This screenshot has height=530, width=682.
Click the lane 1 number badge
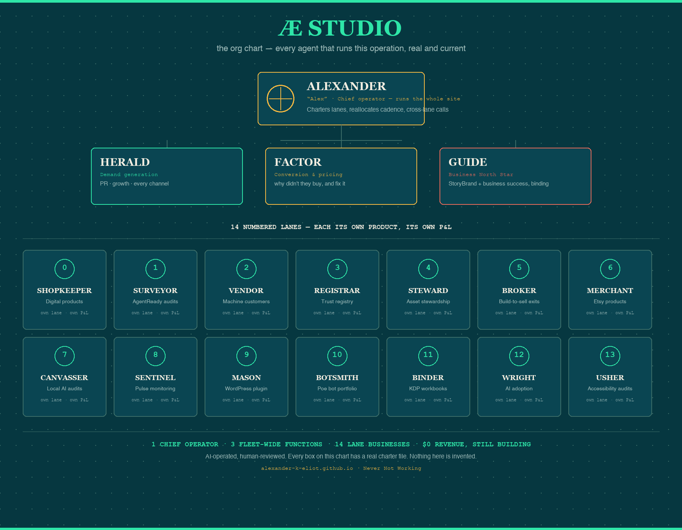(x=155, y=269)
